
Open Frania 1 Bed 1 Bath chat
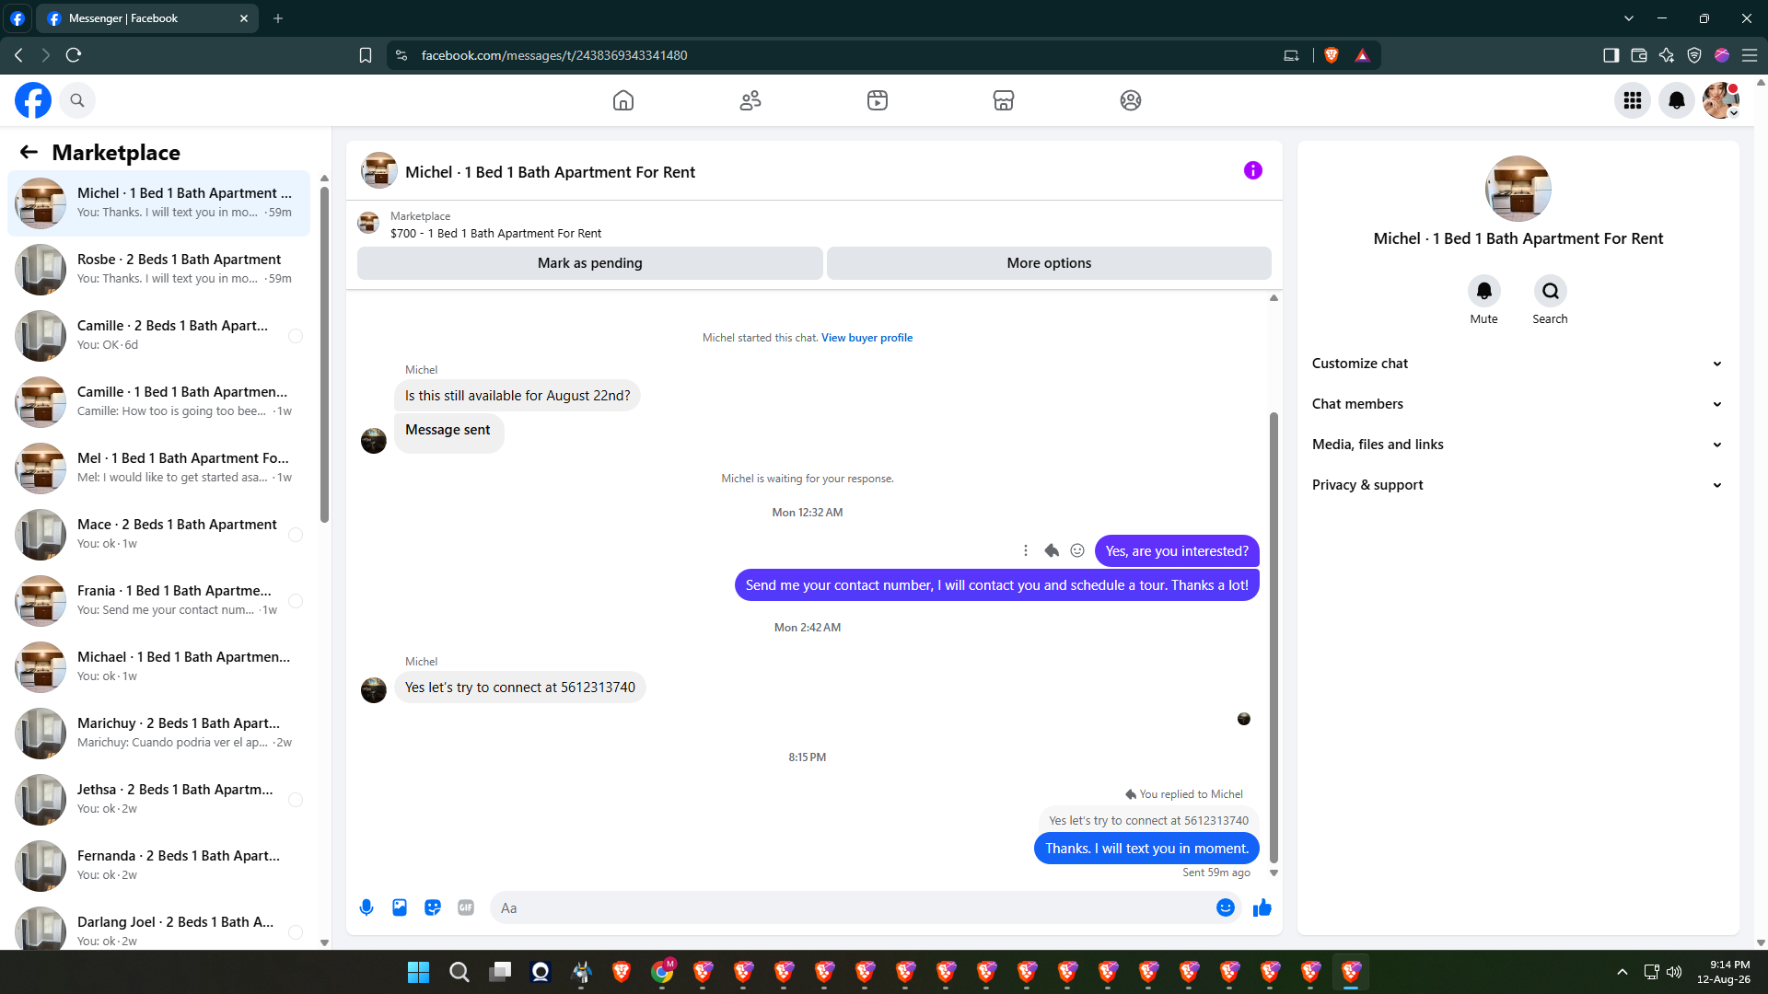click(x=159, y=600)
